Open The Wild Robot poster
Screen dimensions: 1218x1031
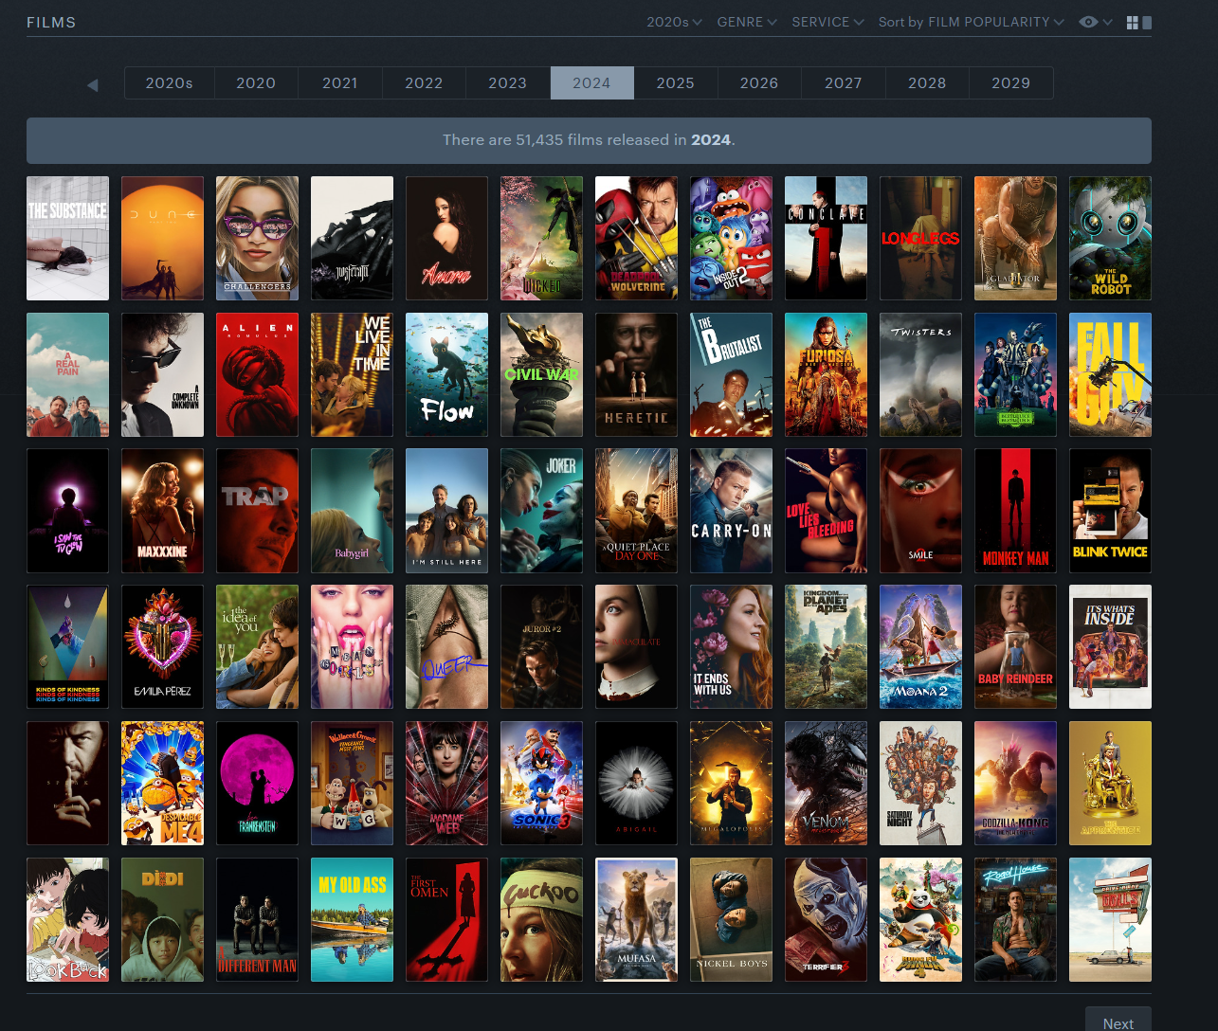pyautogui.click(x=1110, y=238)
